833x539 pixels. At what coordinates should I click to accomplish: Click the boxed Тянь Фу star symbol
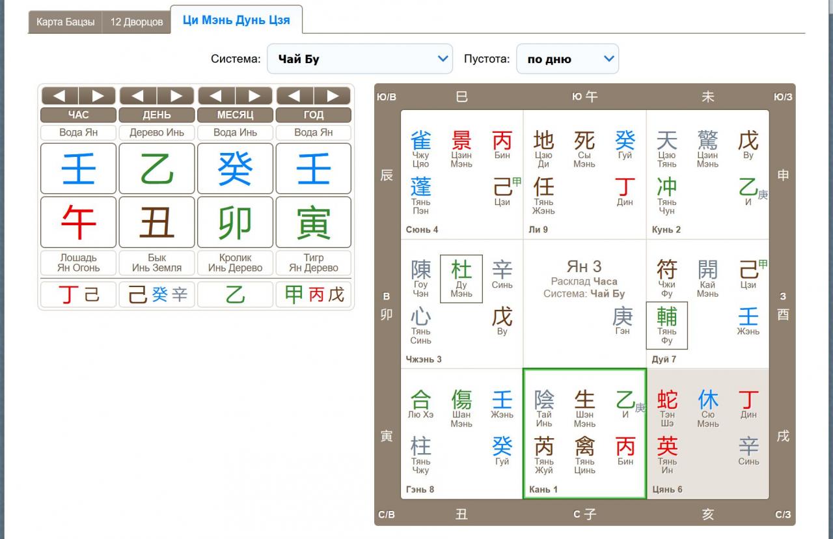click(x=666, y=325)
